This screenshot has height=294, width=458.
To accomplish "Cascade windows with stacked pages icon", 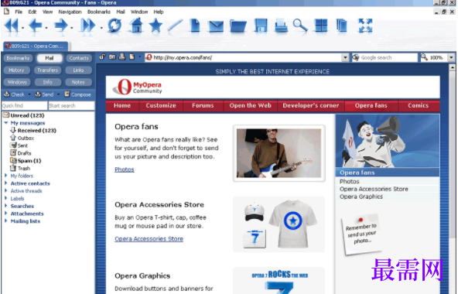I will (341, 25).
